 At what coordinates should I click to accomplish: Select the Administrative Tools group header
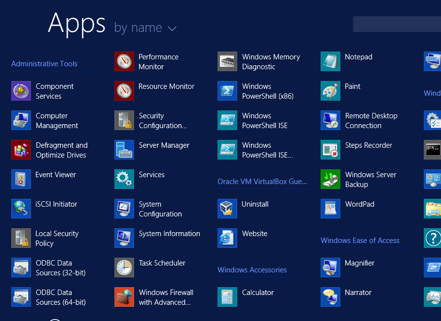tap(44, 64)
